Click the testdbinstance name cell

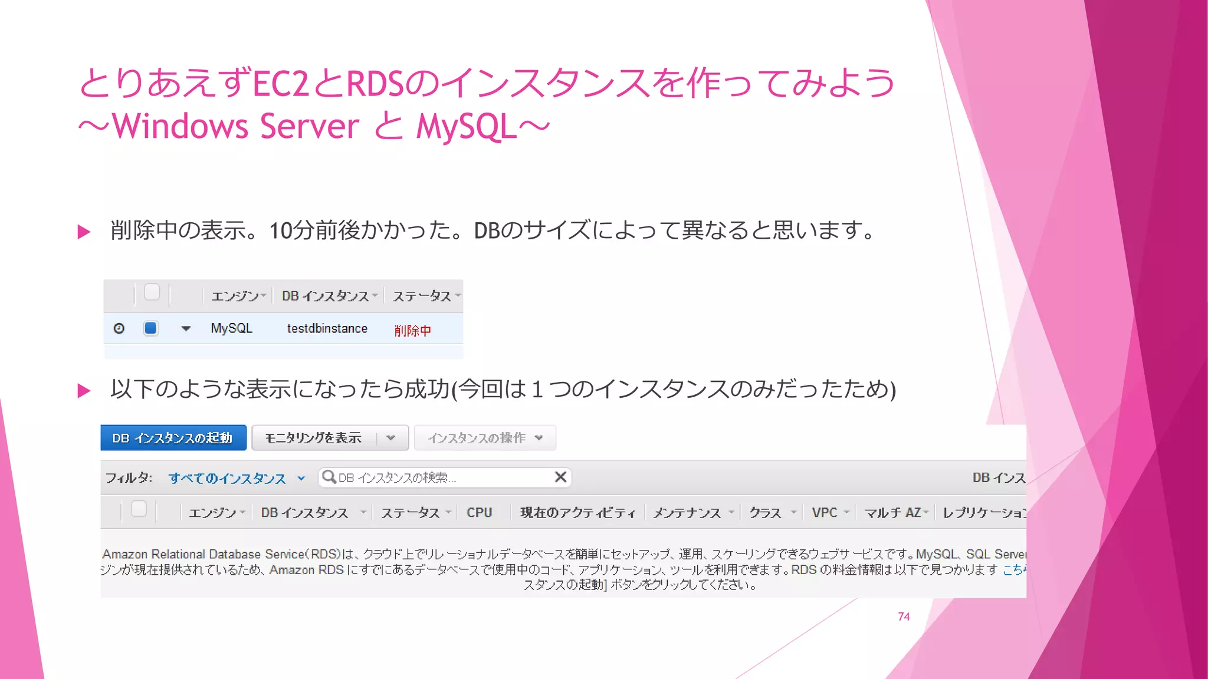327,328
